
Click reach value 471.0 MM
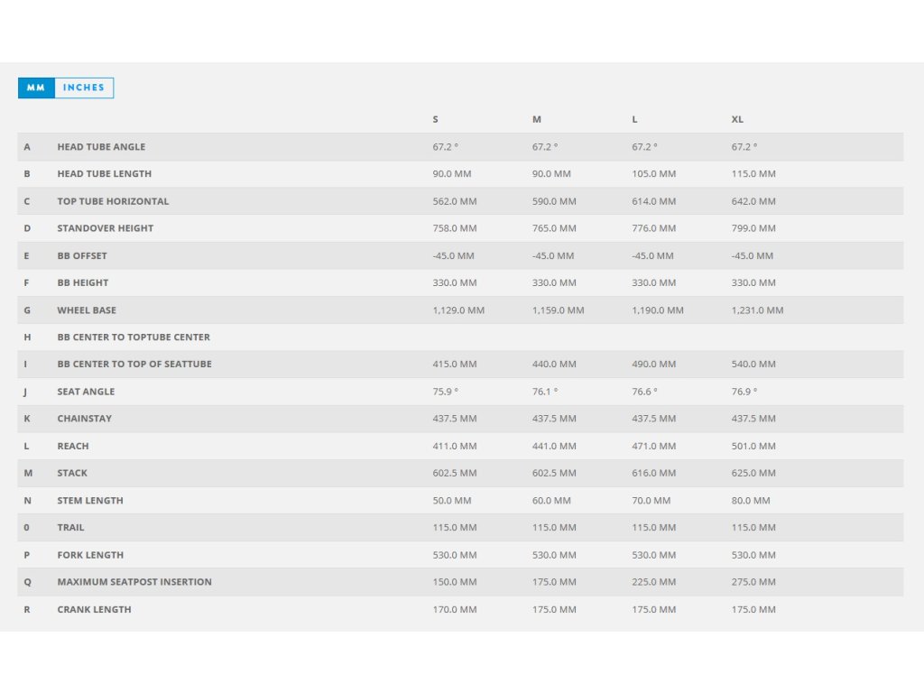click(653, 446)
